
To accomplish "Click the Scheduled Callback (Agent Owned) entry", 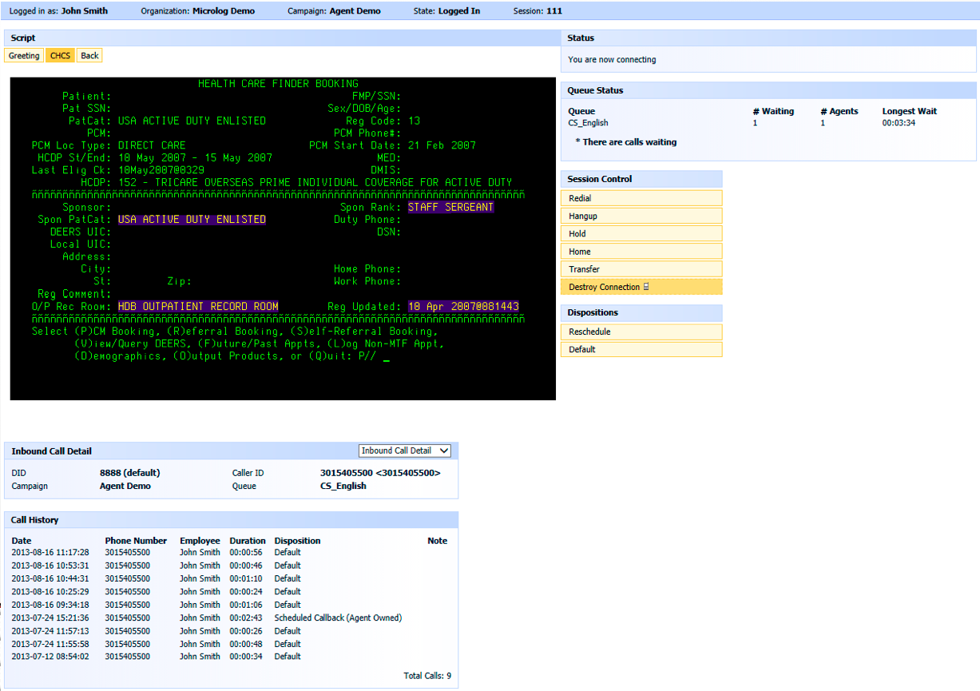I will click(x=338, y=618).
